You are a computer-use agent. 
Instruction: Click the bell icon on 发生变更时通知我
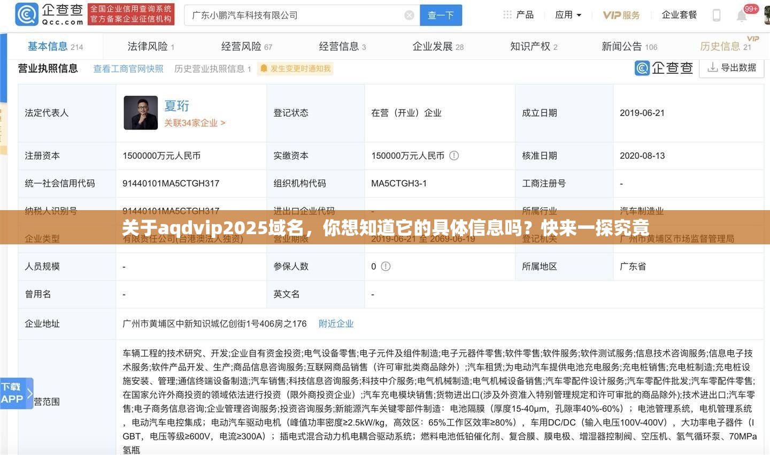coord(264,68)
